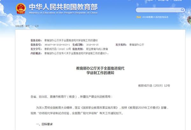Click the 公开 breadcrumb link
The width and height of the screenshot is (191, 130).
point(37,26)
